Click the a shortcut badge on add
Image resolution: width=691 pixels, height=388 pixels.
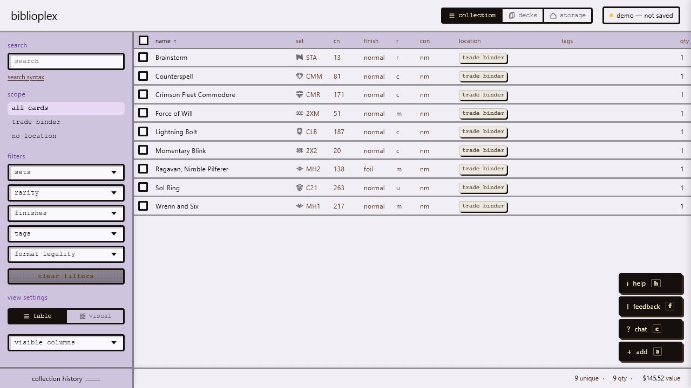pyautogui.click(x=657, y=351)
